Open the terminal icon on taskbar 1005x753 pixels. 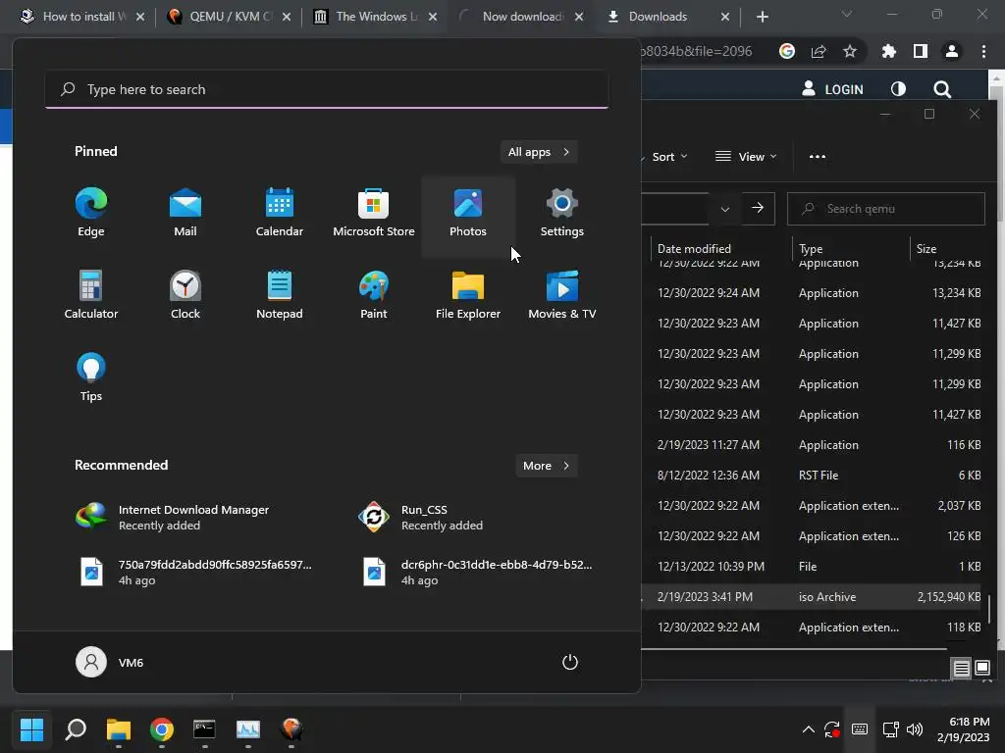coord(204,728)
